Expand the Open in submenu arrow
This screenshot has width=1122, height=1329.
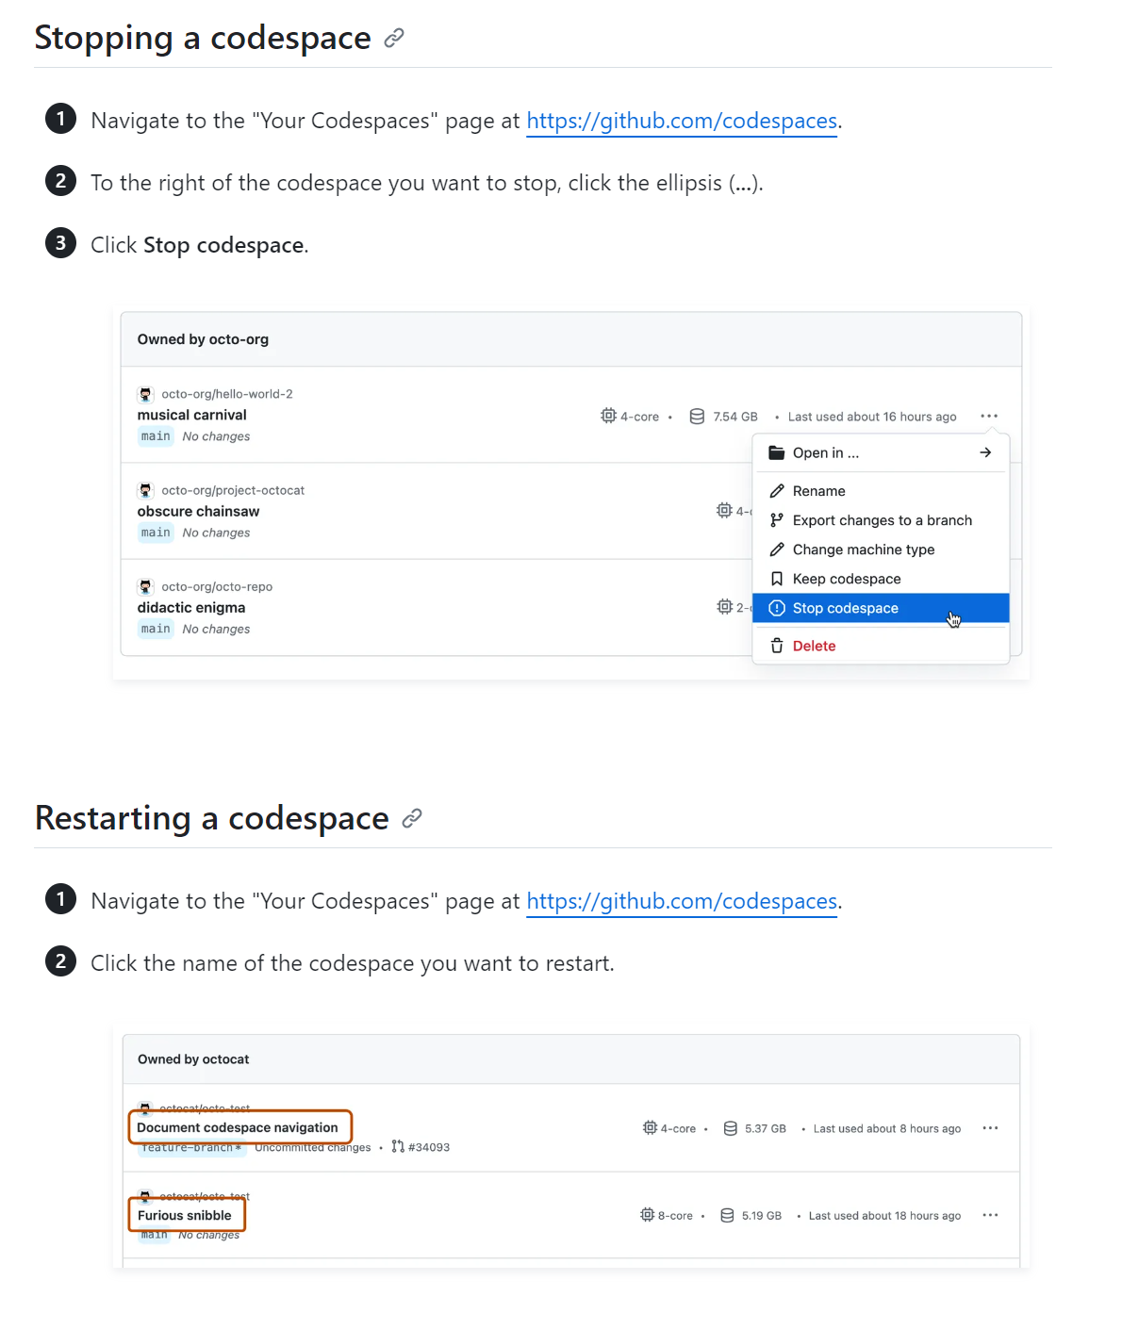984,452
